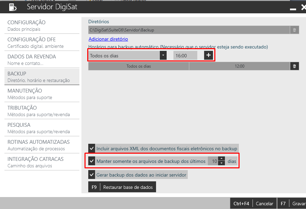This screenshot has width=306, height=209.
Task: Open the PESQUISA section
Action: [x=42, y=128]
